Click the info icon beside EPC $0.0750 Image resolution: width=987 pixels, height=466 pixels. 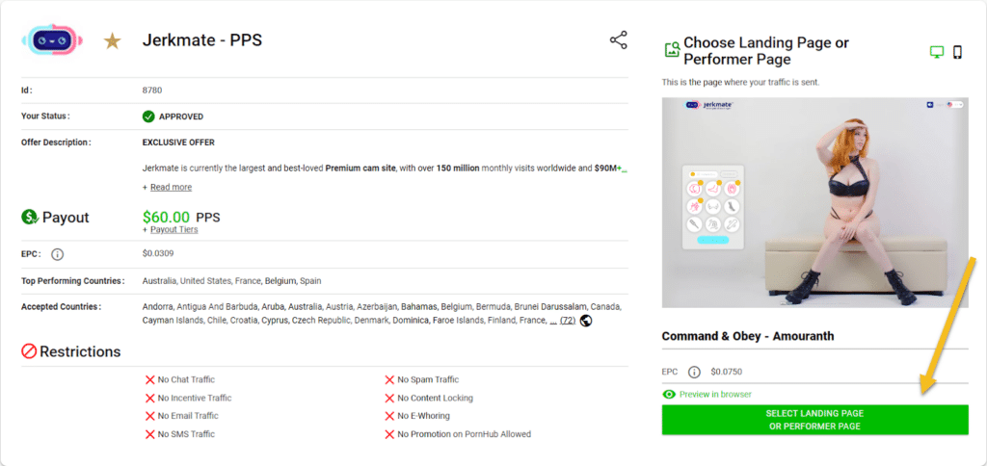(x=694, y=372)
